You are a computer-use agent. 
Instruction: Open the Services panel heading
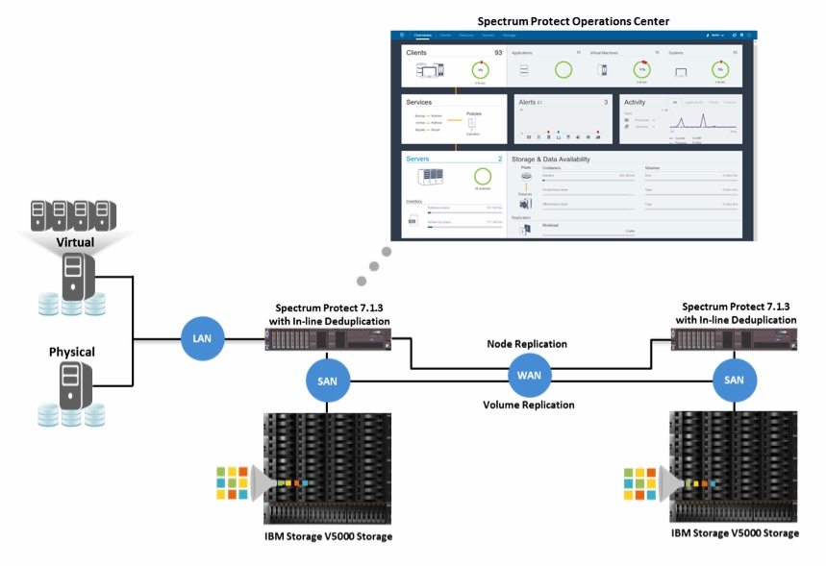[419, 102]
